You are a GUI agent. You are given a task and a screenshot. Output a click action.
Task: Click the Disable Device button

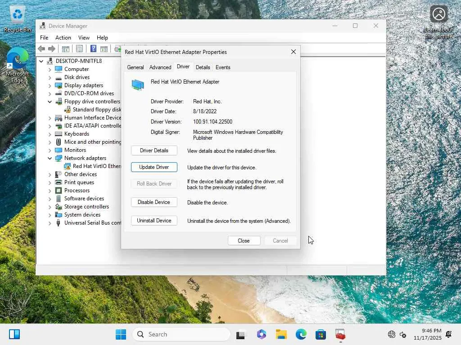click(154, 202)
